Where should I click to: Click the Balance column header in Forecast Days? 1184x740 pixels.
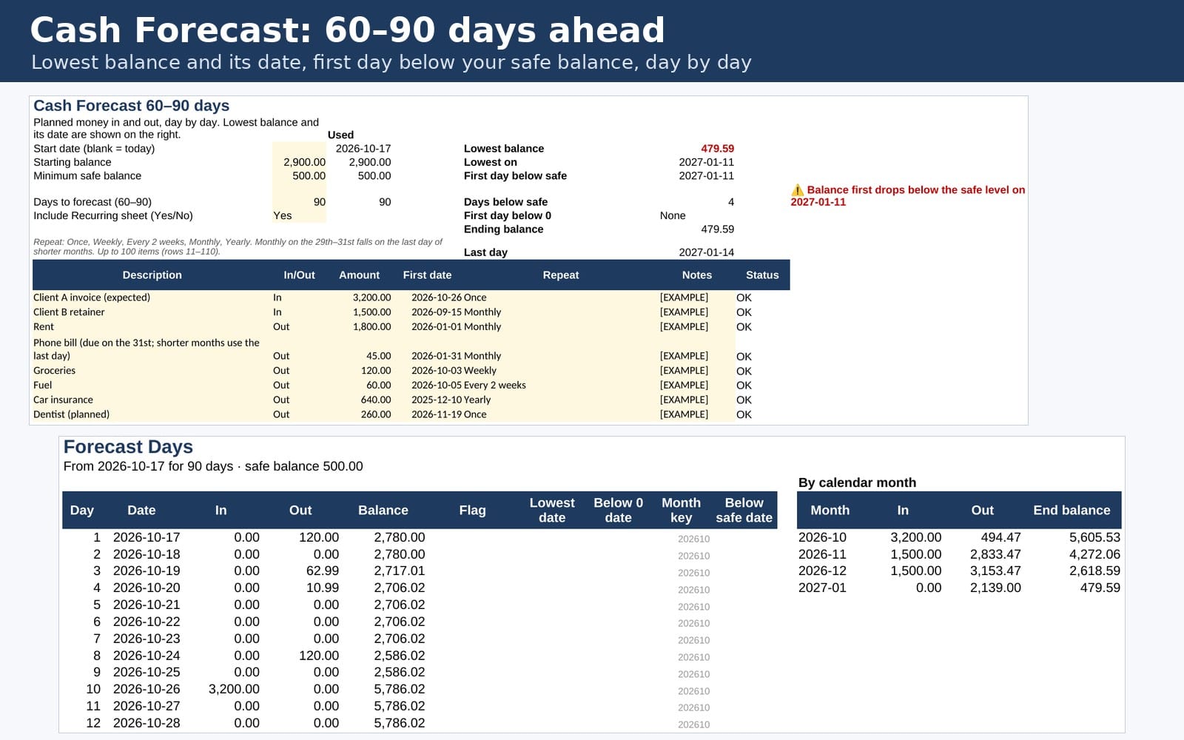383,511
